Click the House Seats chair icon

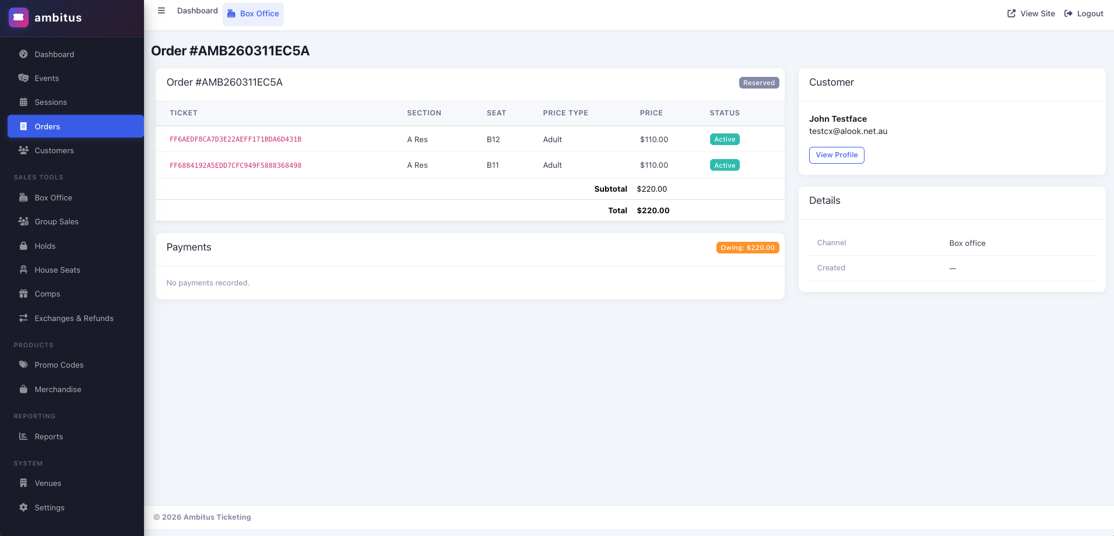tap(23, 270)
